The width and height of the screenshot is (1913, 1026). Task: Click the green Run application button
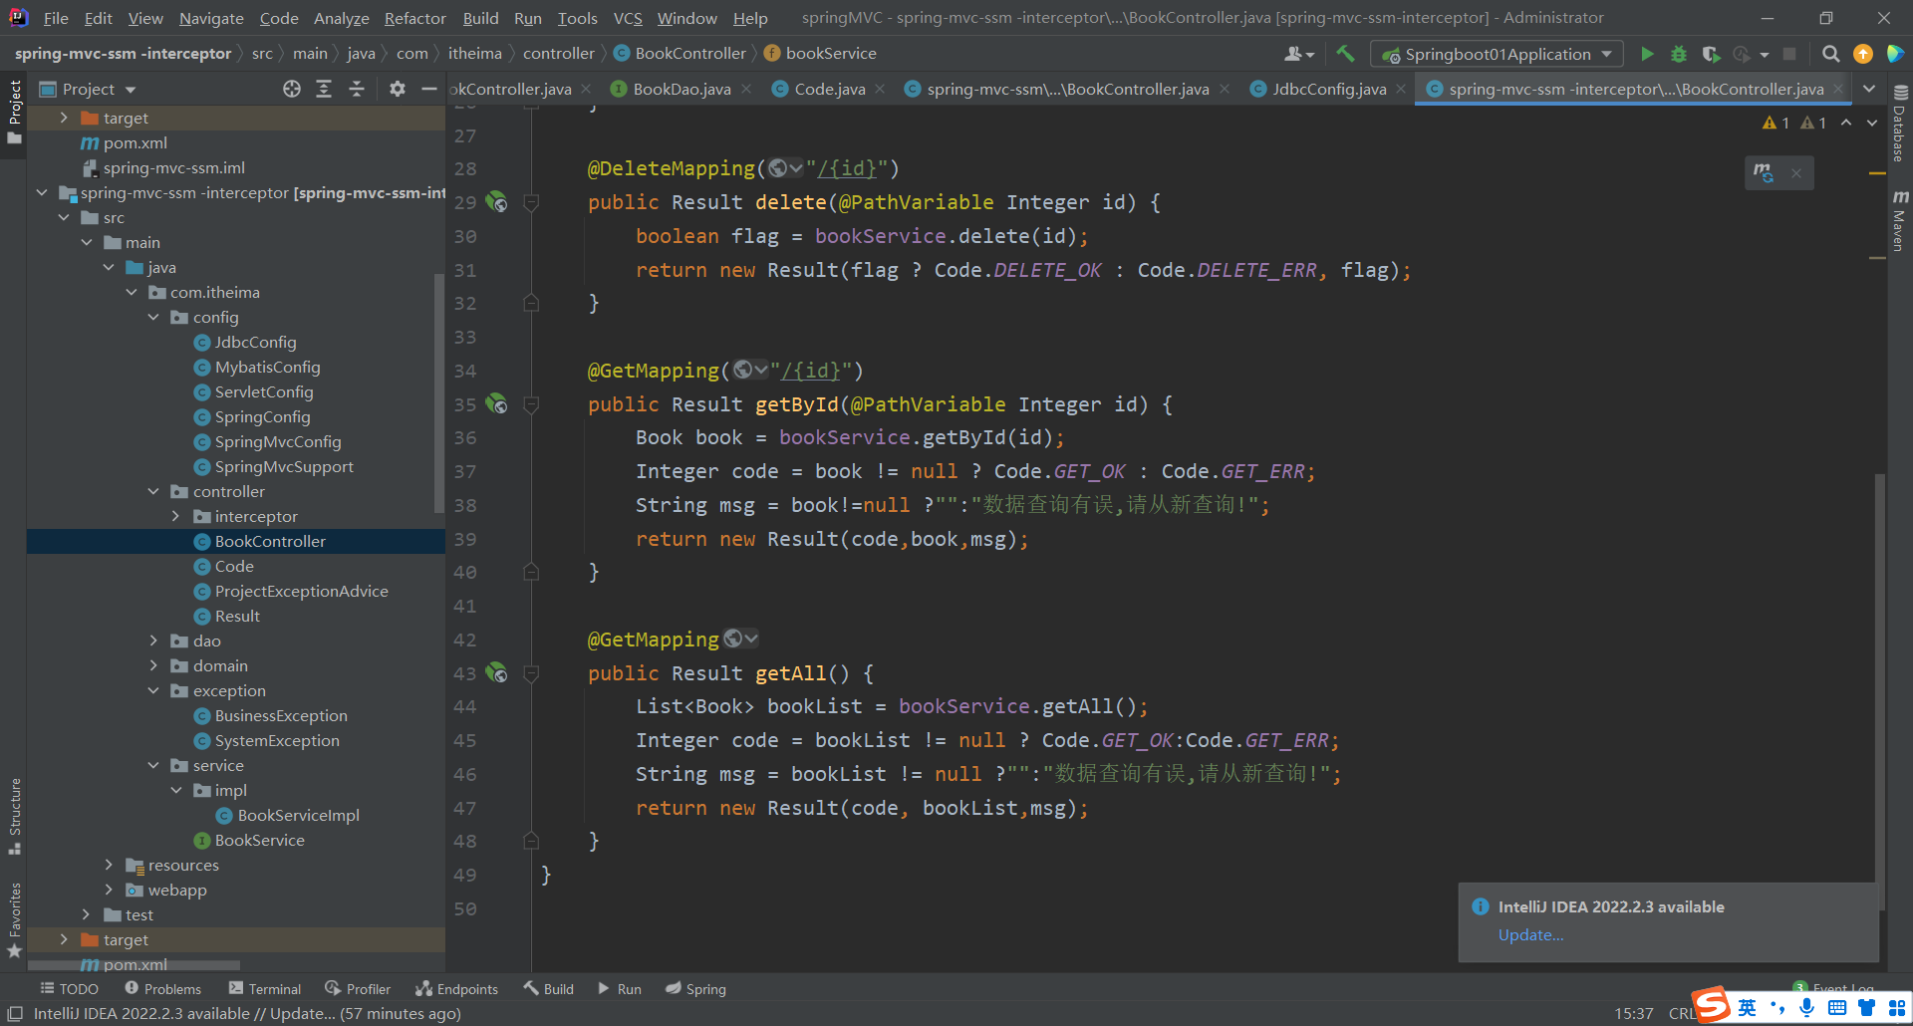click(x=1647, y=54)
